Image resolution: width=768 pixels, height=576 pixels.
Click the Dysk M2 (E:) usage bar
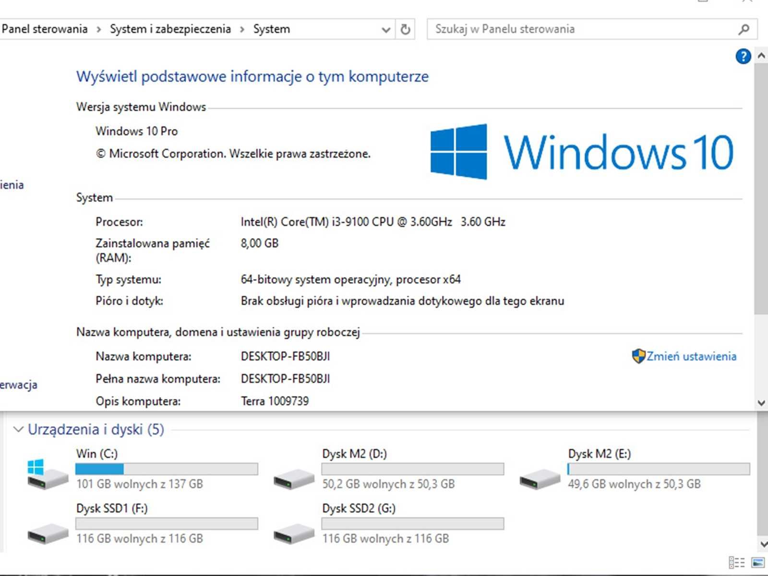659,469
